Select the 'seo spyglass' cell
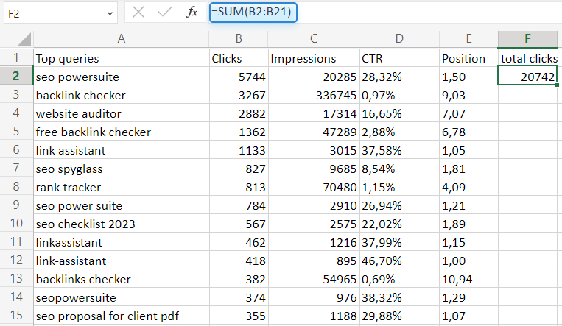Image resolution: width=562 pixels, height=326 pixels. [121, 169]
